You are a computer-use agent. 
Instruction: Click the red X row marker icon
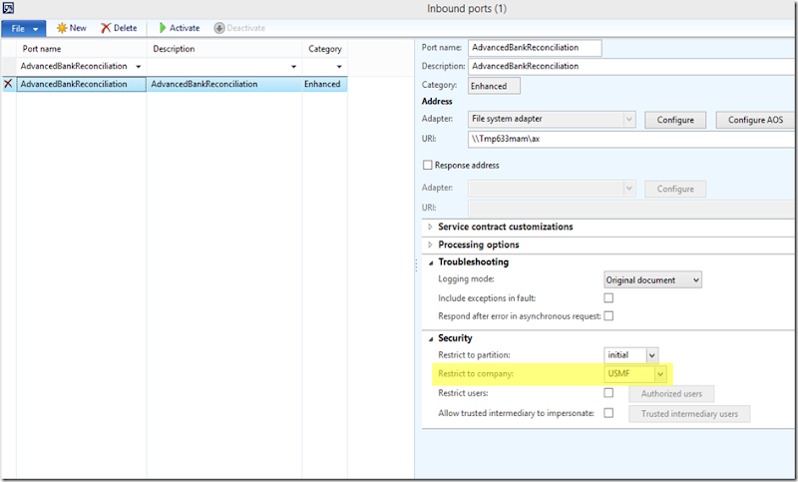click(9, 85)
